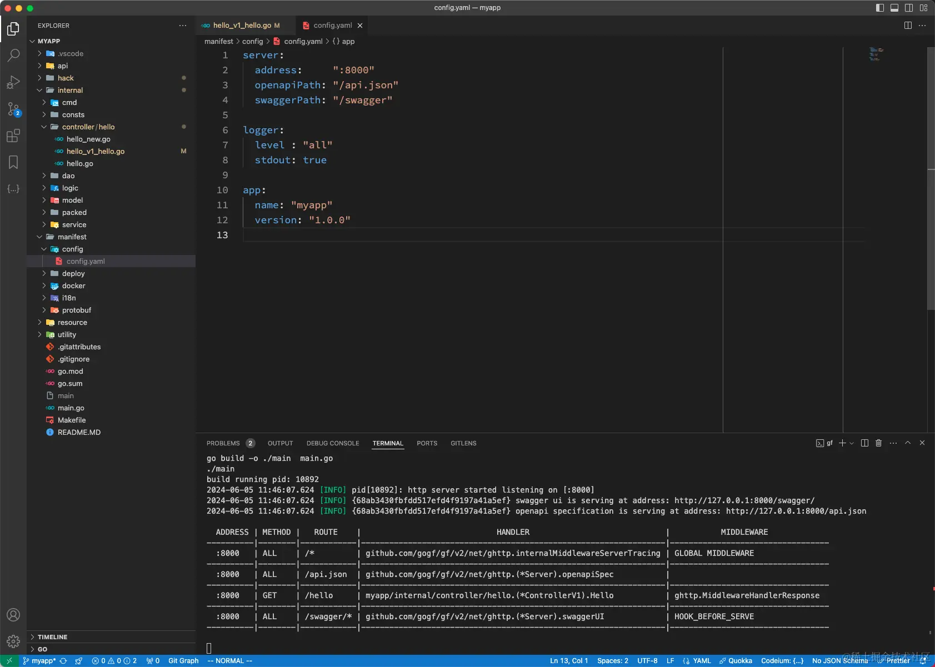Kill terminal with trash icon
935x667 pixels.
(x=878, y=443)
